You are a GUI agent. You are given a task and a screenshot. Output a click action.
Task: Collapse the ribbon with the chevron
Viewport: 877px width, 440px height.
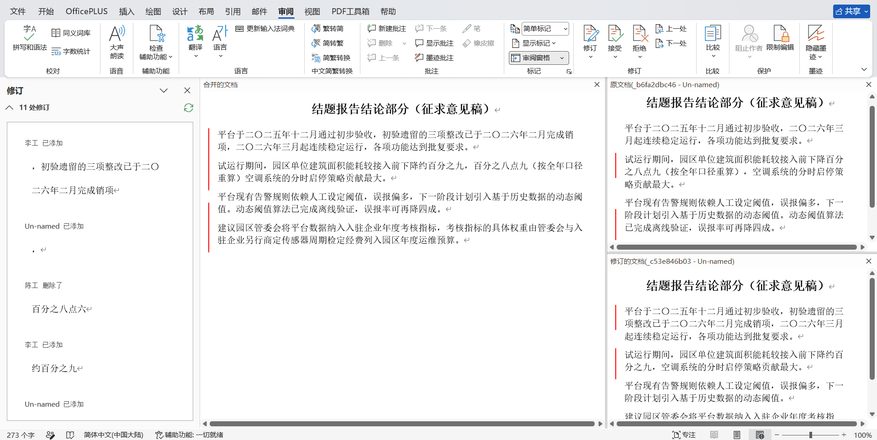(x=864, y=69)
